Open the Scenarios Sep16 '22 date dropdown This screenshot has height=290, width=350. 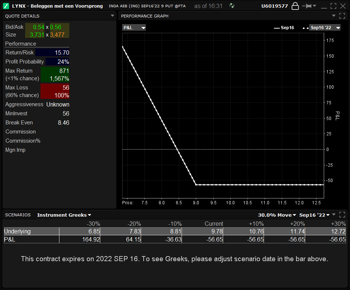(314, 215)
